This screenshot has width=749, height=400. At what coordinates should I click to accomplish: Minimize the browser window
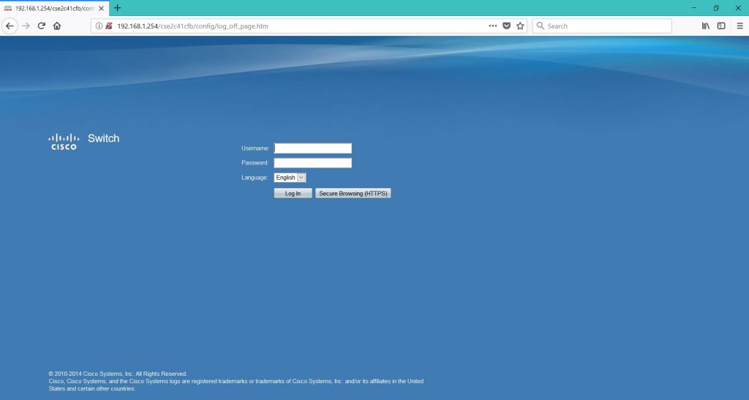(694, 8)
